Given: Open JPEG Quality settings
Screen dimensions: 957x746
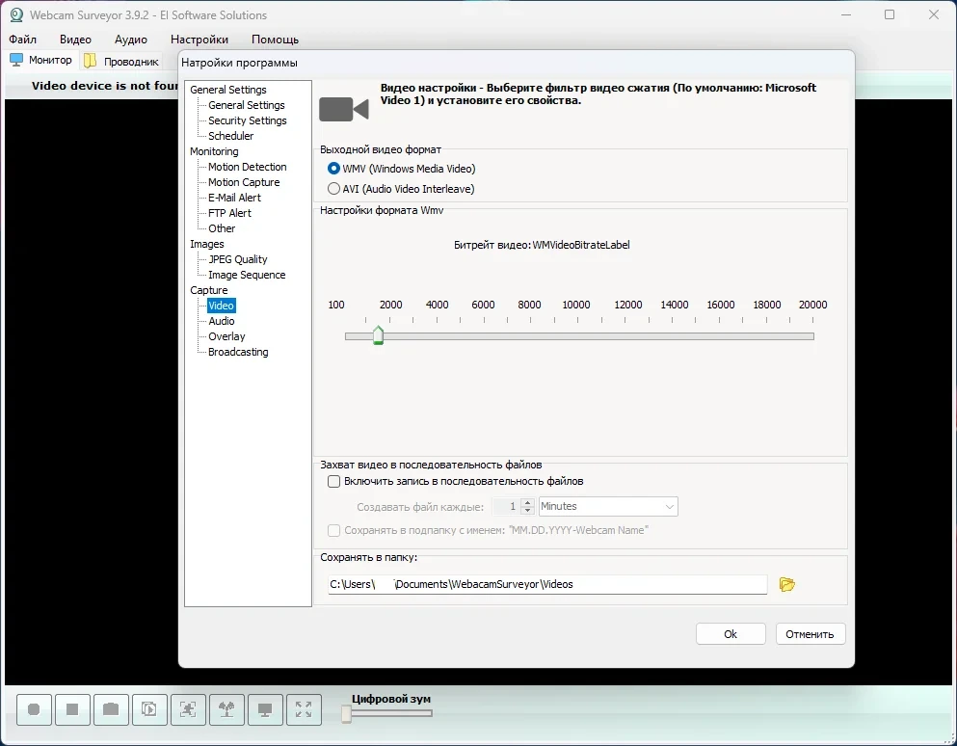Looking at the screenshot, I should [238, 259].
